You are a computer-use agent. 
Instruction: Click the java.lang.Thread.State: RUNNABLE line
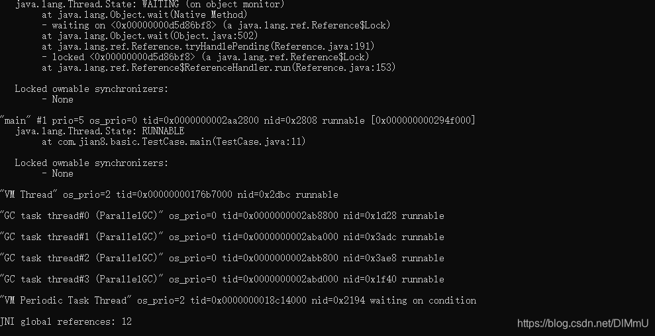99,131
